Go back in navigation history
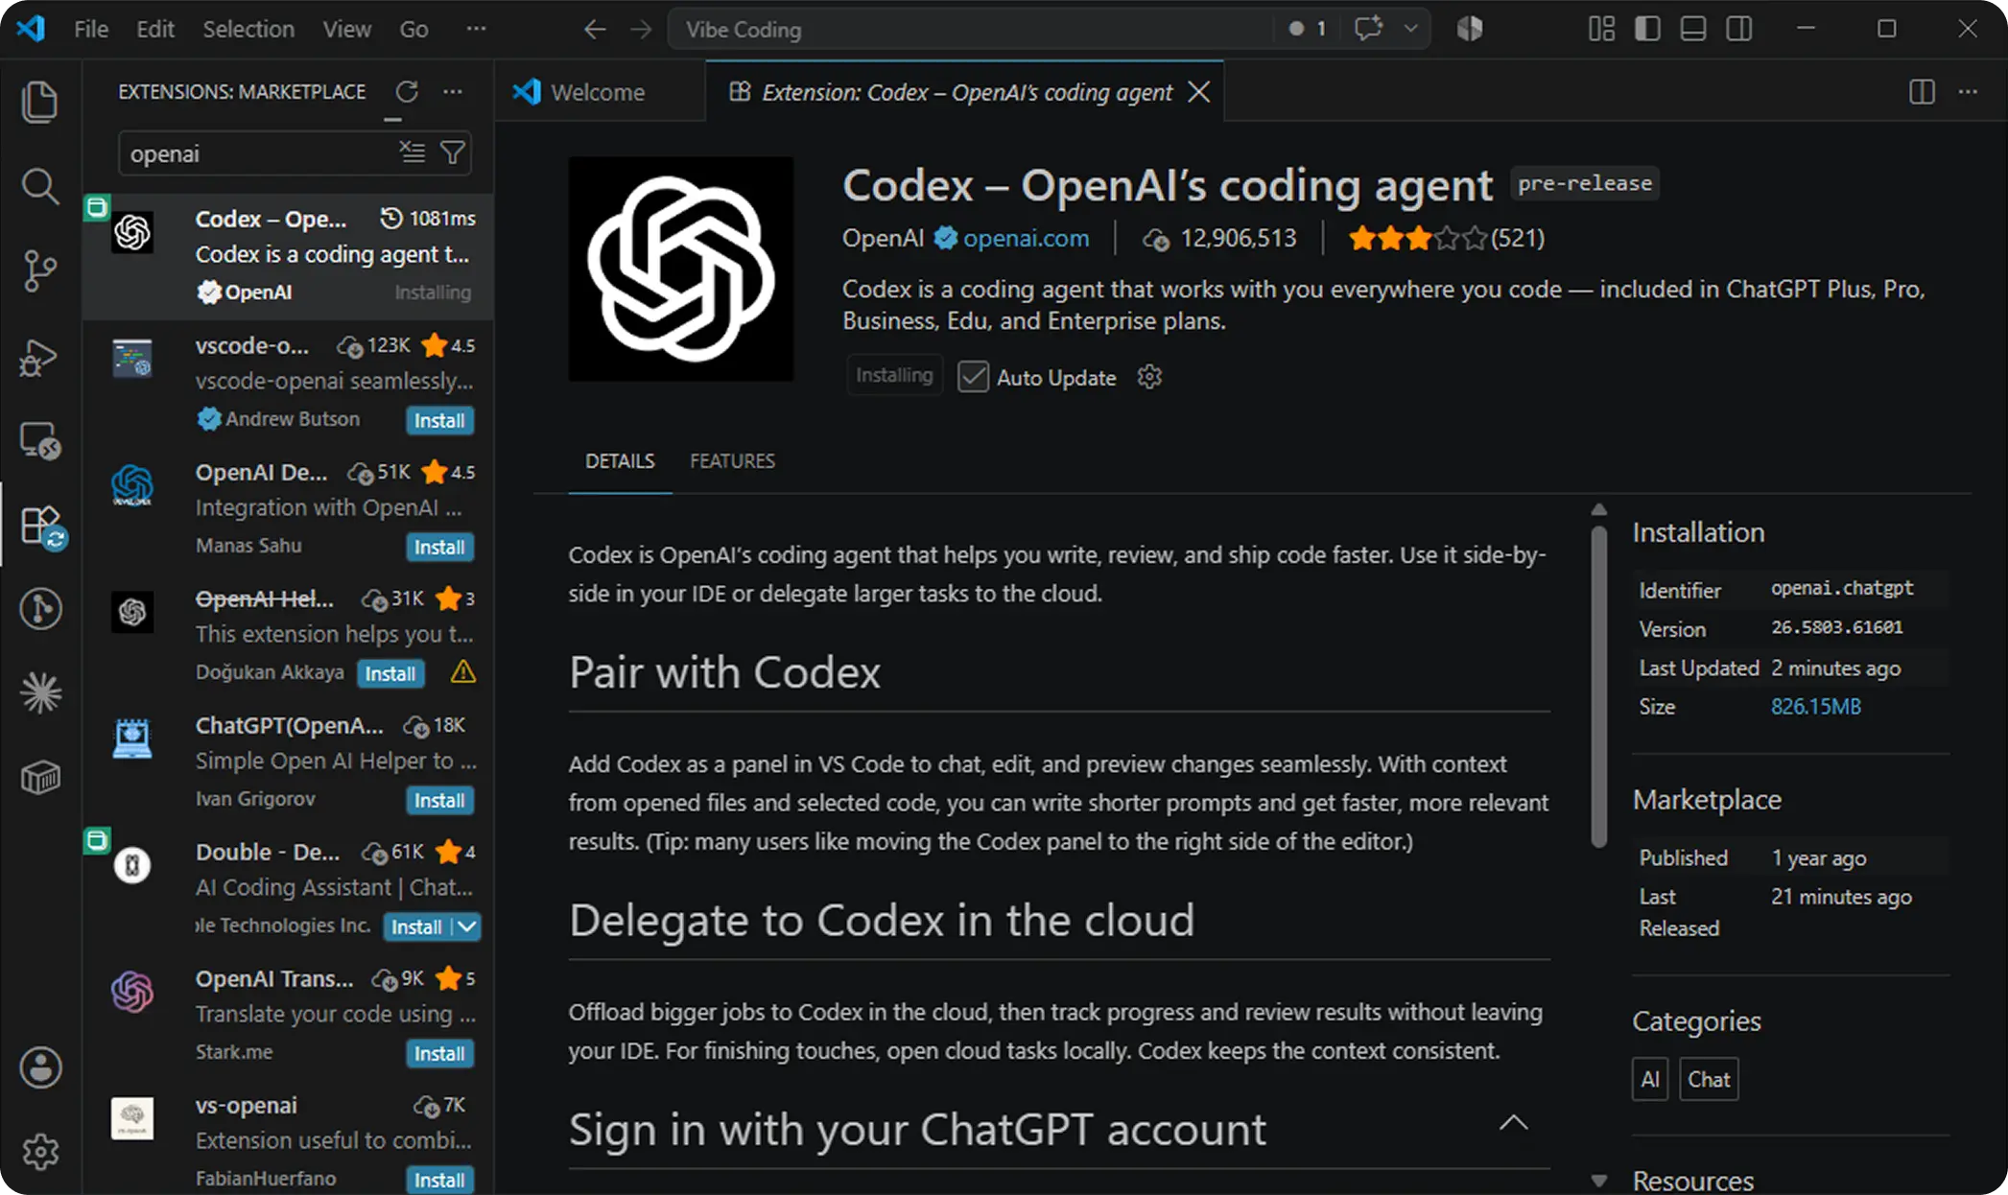Image resolution: width=2008 pixels, height=1195 pixels. 595,30
